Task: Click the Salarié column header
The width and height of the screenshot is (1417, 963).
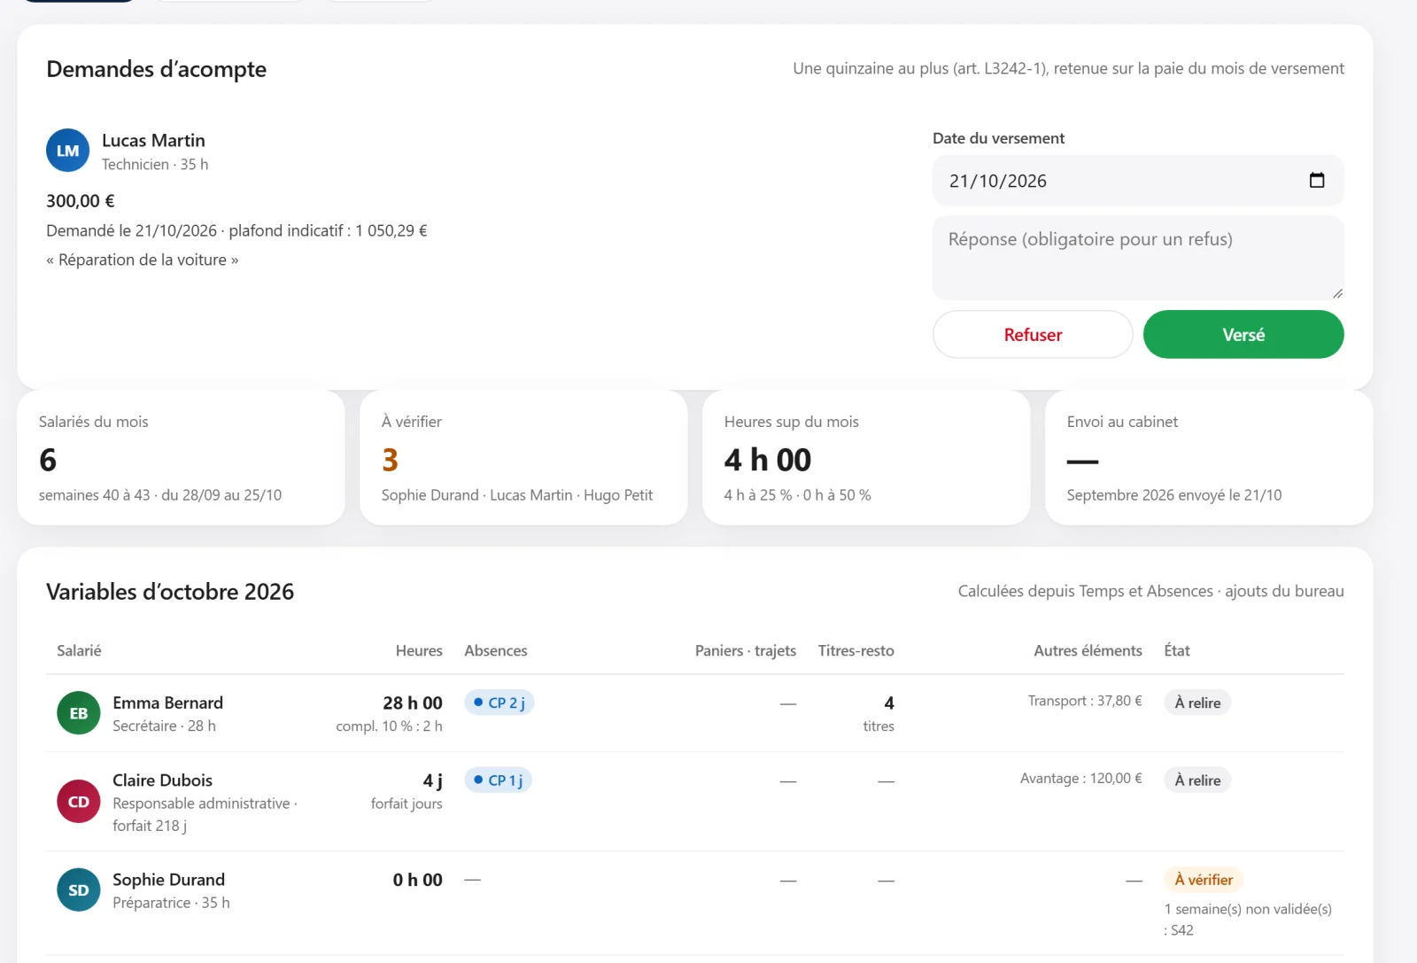Action: (79, 650)
